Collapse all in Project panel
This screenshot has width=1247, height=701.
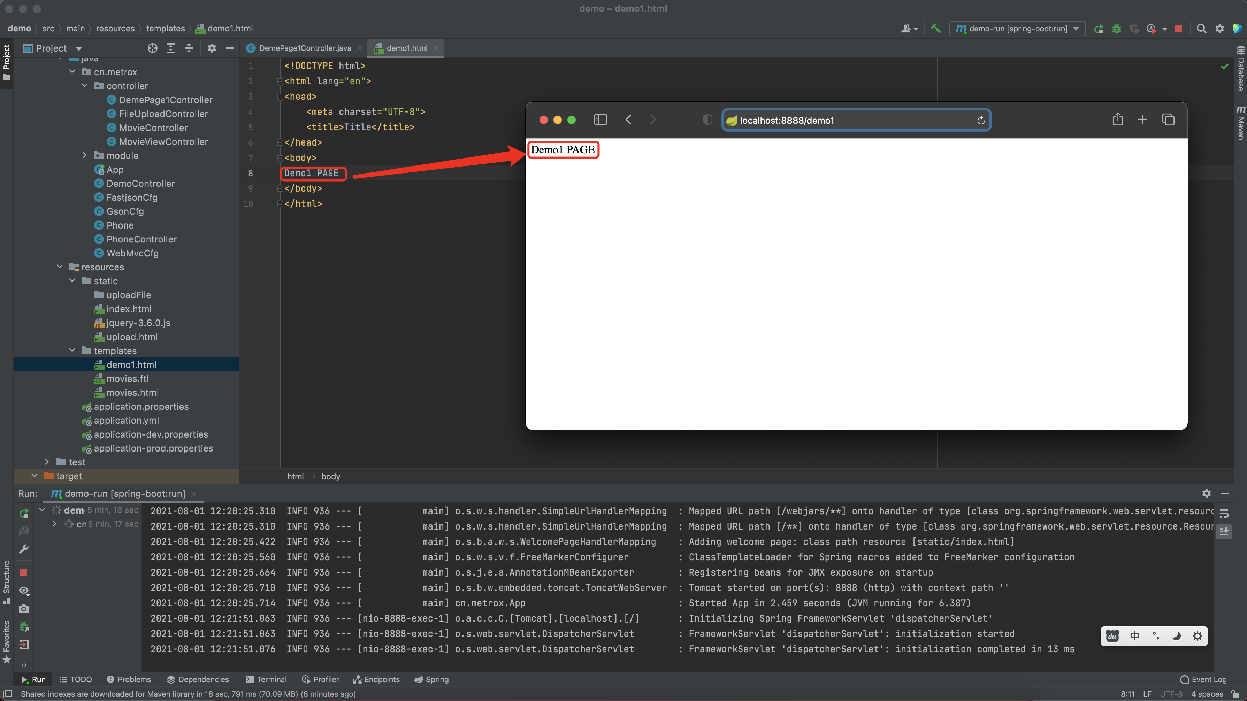(189, 48)
